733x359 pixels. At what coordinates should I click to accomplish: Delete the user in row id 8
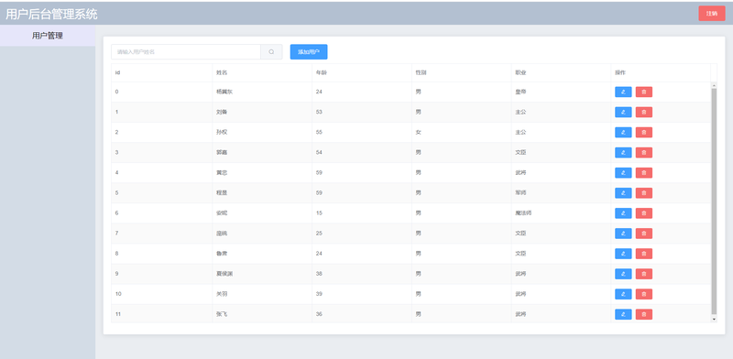(644, 254)
